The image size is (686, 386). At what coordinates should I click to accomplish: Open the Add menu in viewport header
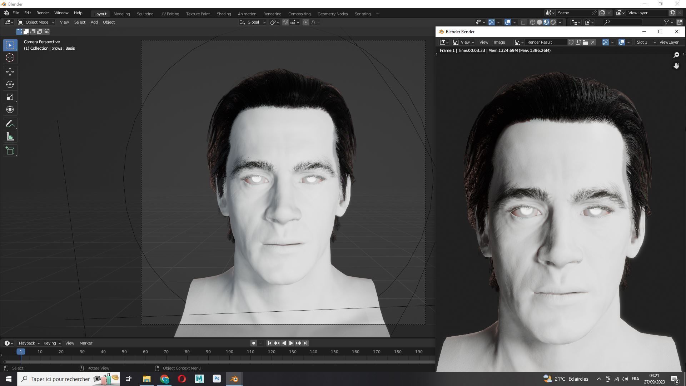[x=94, y=22]
